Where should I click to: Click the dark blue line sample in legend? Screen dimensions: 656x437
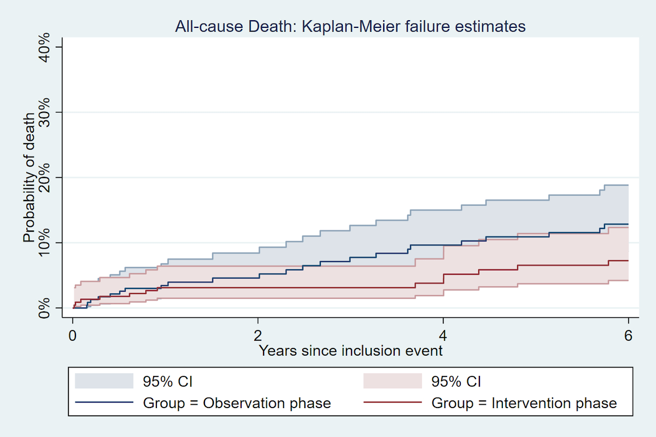(104, 403)
